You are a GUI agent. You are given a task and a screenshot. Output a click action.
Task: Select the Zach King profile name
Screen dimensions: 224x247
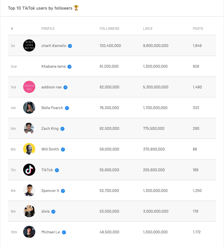50,129
